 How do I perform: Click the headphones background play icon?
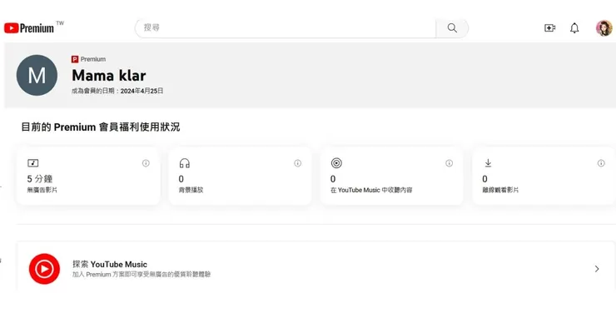pos(185,163)
